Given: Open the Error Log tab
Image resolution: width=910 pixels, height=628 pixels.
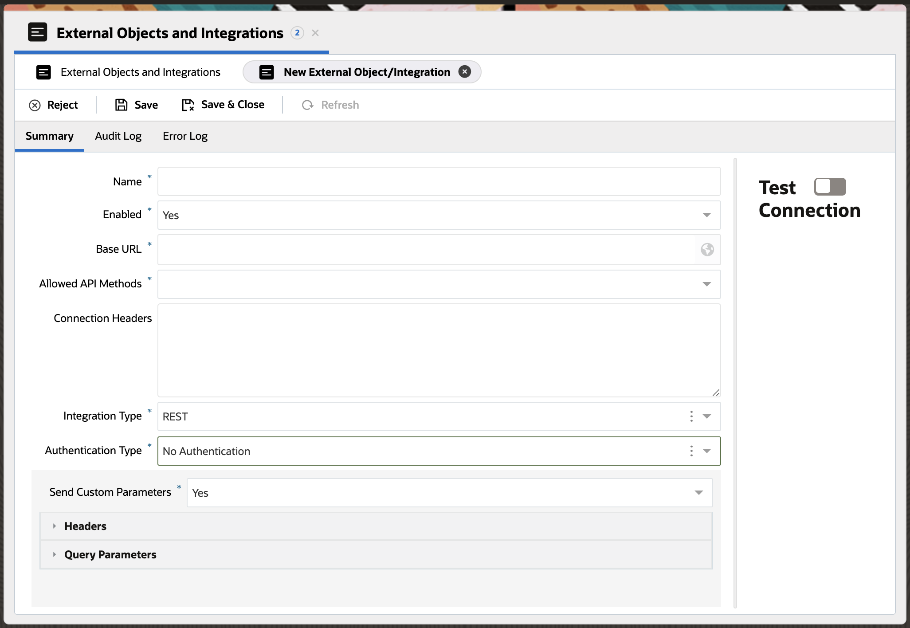Looking at the screenshot, I should (x=185, y=136).
